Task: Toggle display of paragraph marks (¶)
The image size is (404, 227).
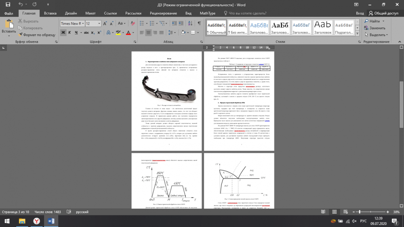Action: [x=199, y=24]
